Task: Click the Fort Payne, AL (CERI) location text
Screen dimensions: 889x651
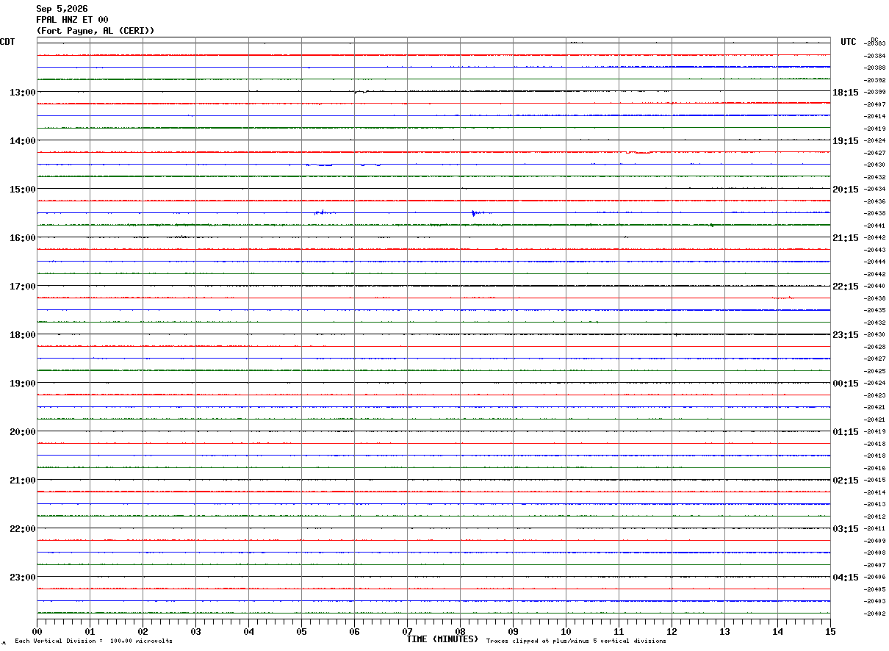Action: click(96, 31)
